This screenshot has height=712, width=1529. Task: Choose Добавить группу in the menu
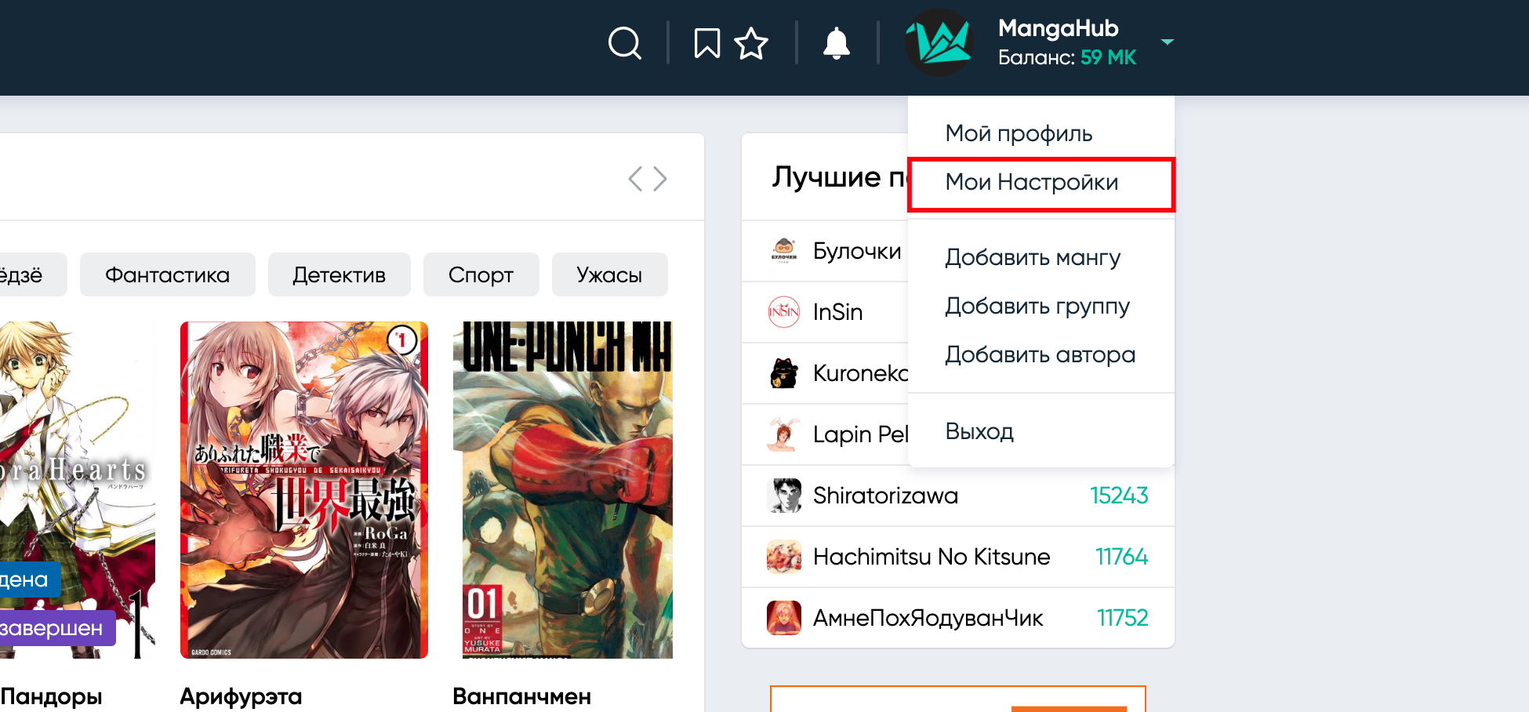(1037, 306)
